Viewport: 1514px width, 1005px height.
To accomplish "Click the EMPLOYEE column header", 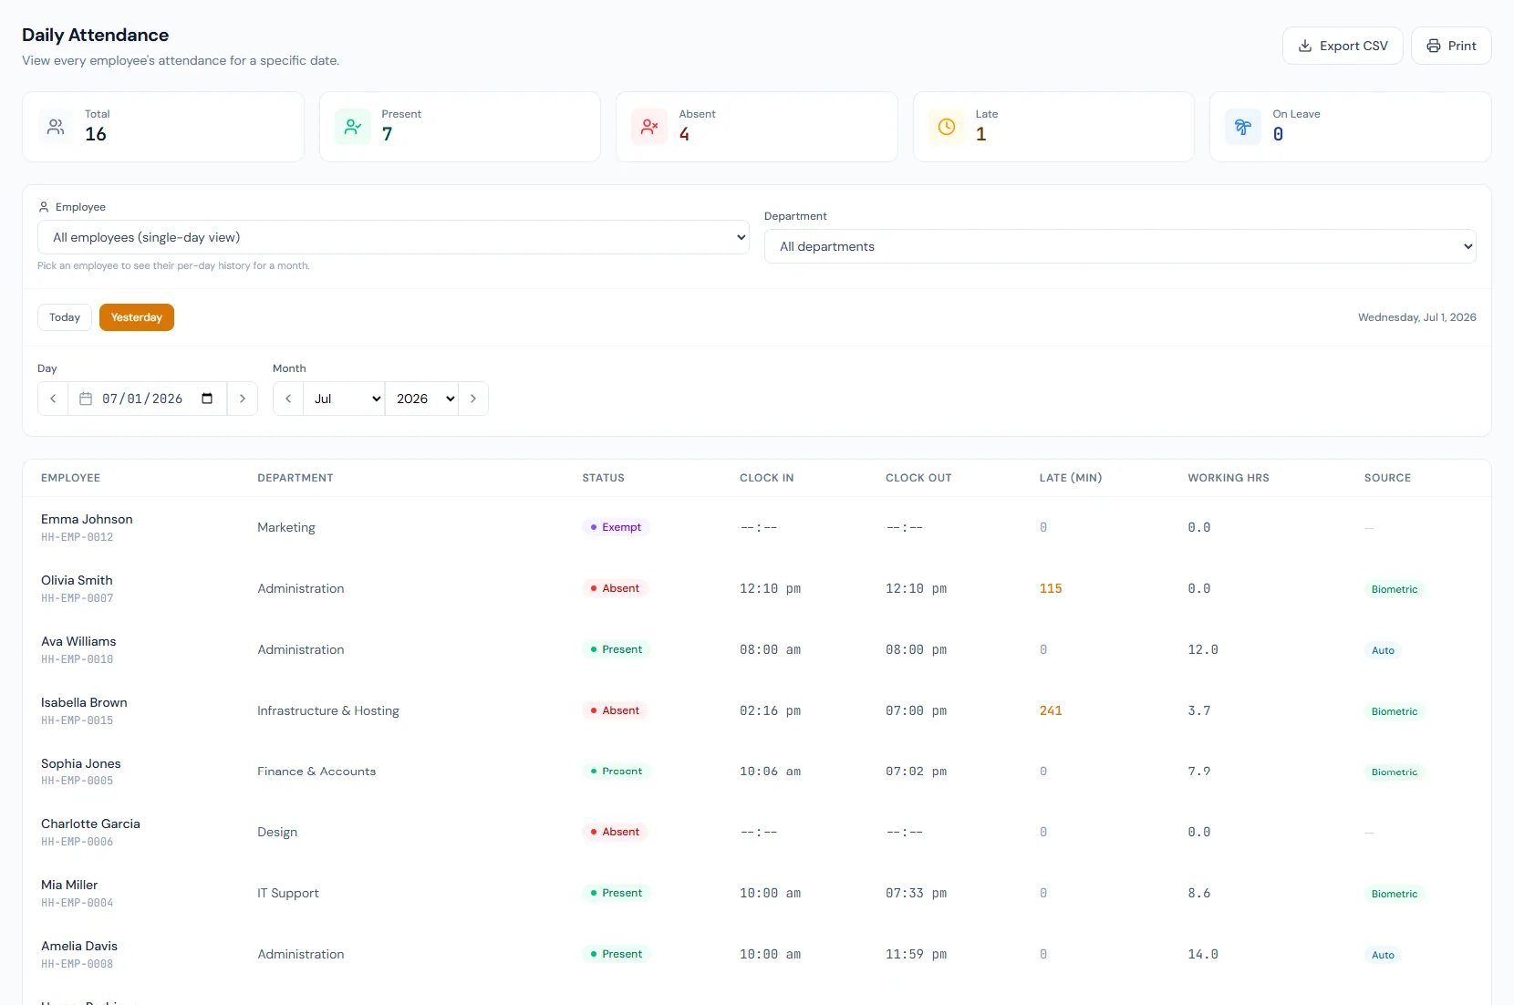I will (71, 478).
